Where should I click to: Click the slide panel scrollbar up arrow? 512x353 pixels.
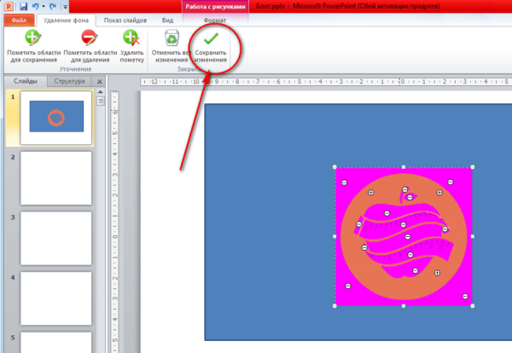(100, 93)
